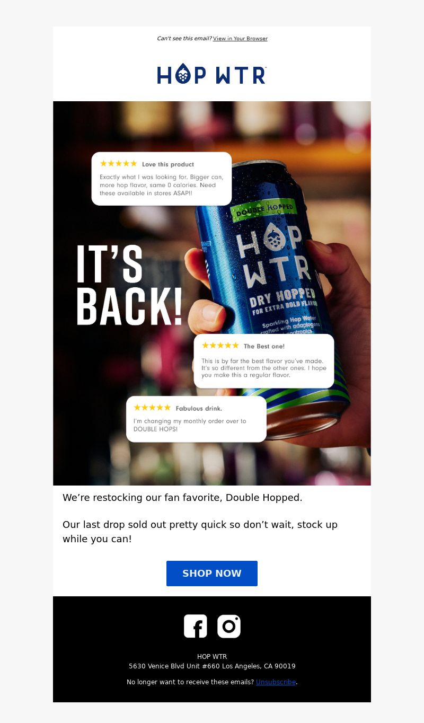The width and height of the screenshot is (424, 723).
Task: Open the Instagram icon in footer
Action: point(229,626)
